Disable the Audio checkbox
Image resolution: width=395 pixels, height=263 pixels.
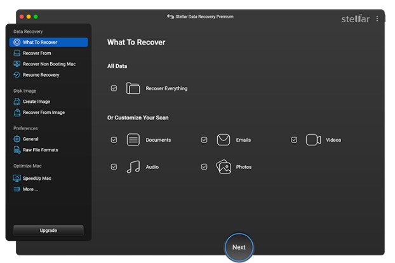(114, 166)
